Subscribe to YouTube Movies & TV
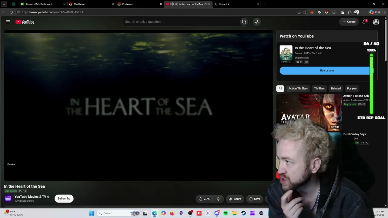388x218 pixels. (x=64, y=199)
